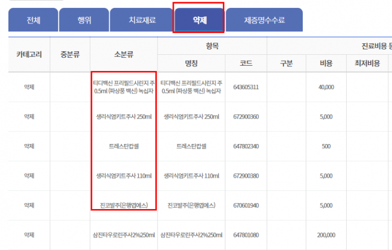Image resolution: width=392 pixels, height=250 pixels.
Task: Click the 약제 tab
Action: [199, 20]
